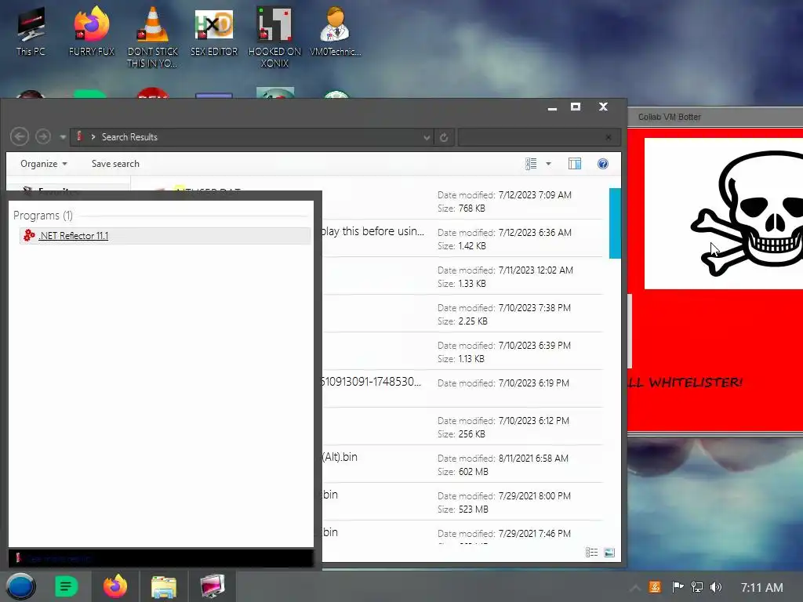Toggle the preview pane
Viewport: 803px width, 602px height.
click(575, 164)
